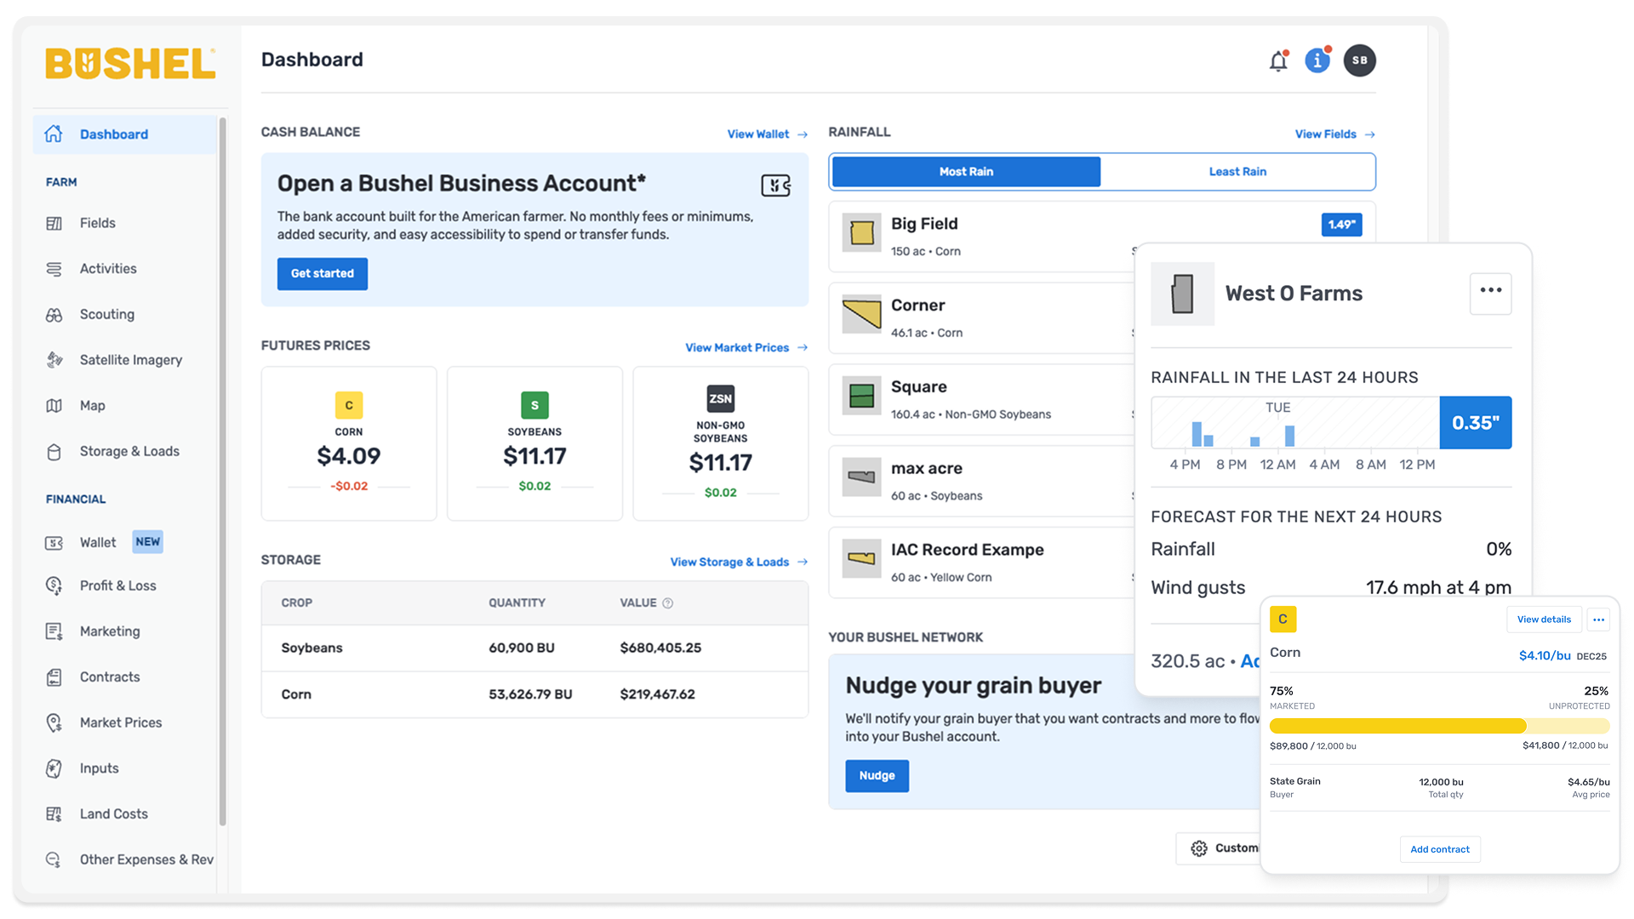This screenshot has height=919, width=1634.
Task: Follow View Storage & Loads link
Action: point(739,562)
